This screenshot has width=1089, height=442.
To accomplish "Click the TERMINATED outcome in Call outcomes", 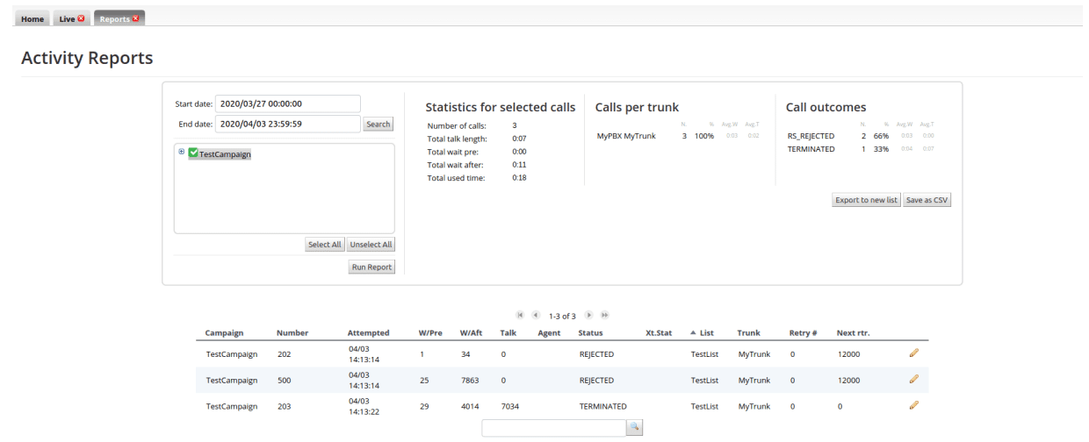I will 811,149.
